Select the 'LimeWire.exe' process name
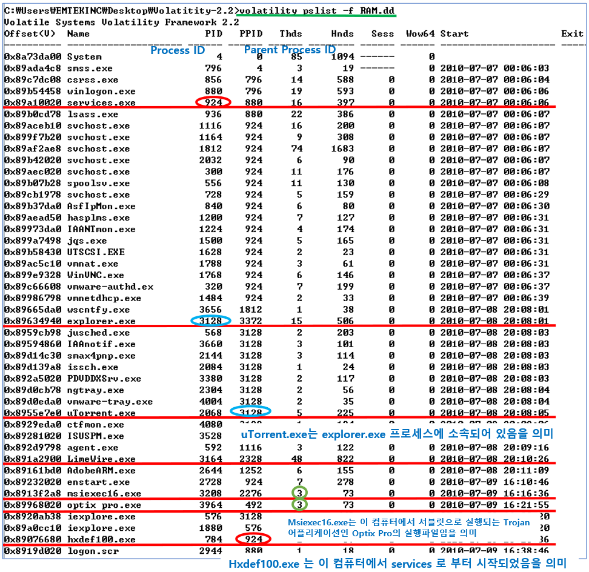 [101, 459]
